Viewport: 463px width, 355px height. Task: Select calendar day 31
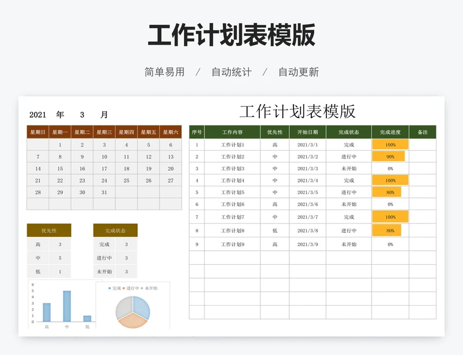[x=104, y=192]
